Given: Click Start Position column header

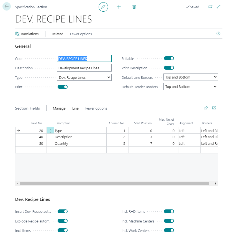Looking at the screenshot, I should point(143,123).
